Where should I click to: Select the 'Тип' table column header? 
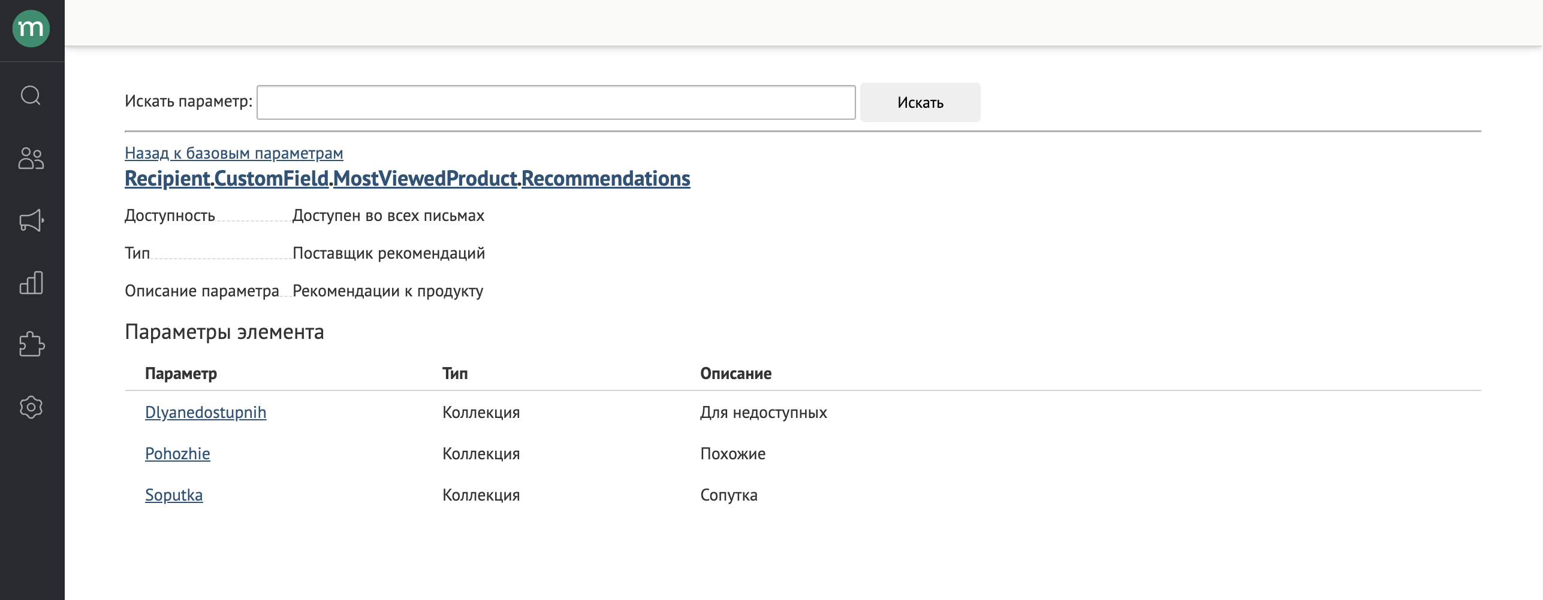[455, 374]
